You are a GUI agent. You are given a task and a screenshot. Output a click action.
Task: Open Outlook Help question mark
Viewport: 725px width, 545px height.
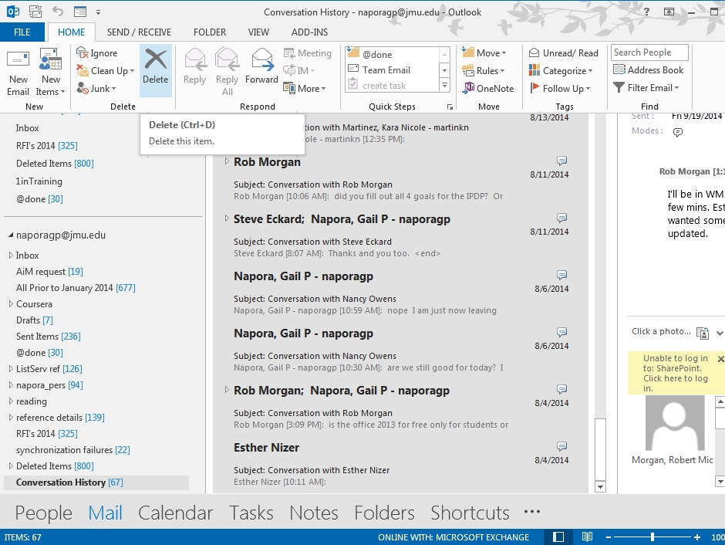(646, 12)
